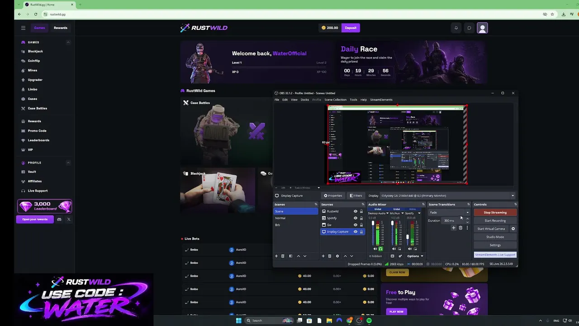Open the Promo Code page
Image resolution: width=579 pixels, height=326 pixels.
[x=37, y=131]
